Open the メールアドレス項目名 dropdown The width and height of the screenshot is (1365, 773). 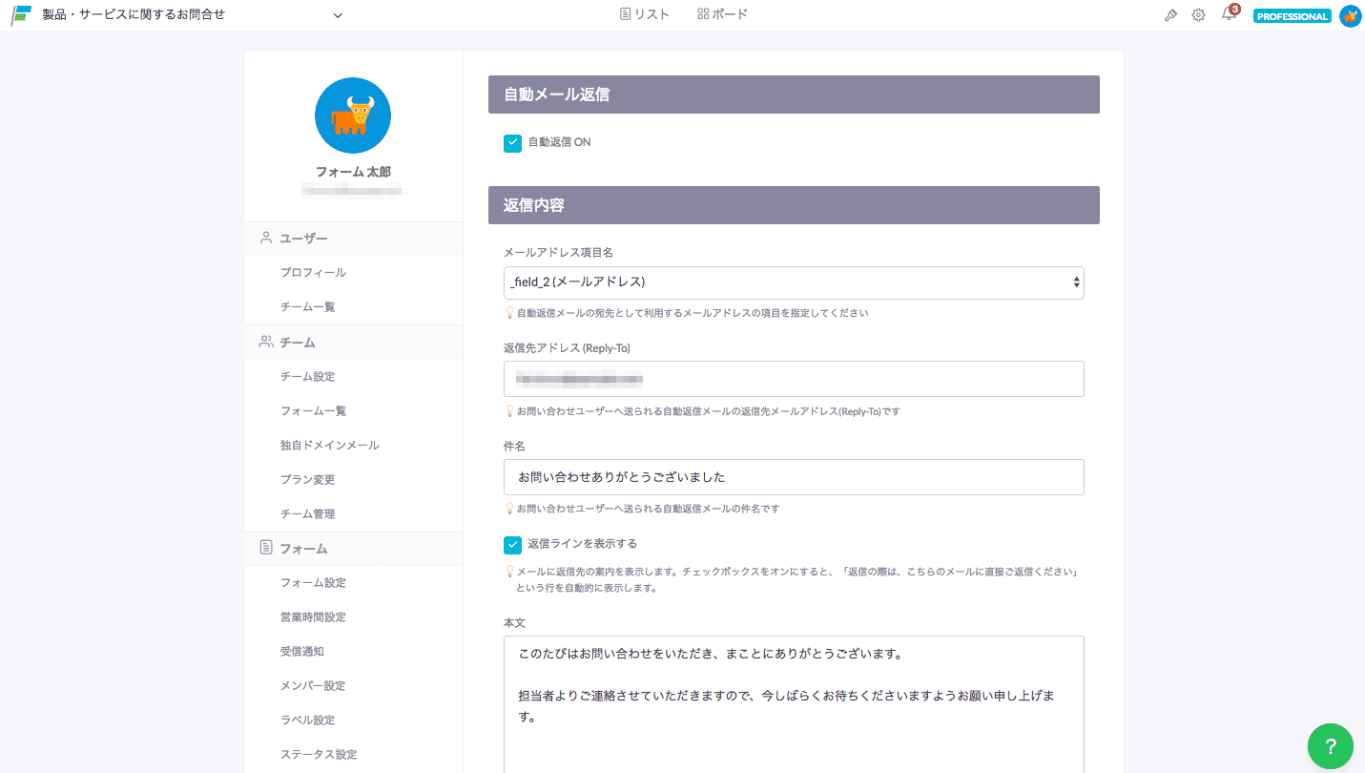[794, 282]
